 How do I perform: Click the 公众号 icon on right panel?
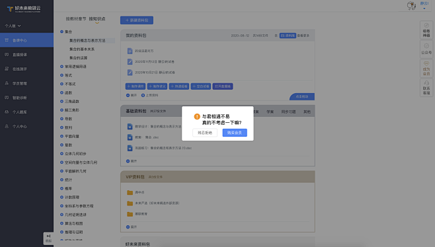426,46
